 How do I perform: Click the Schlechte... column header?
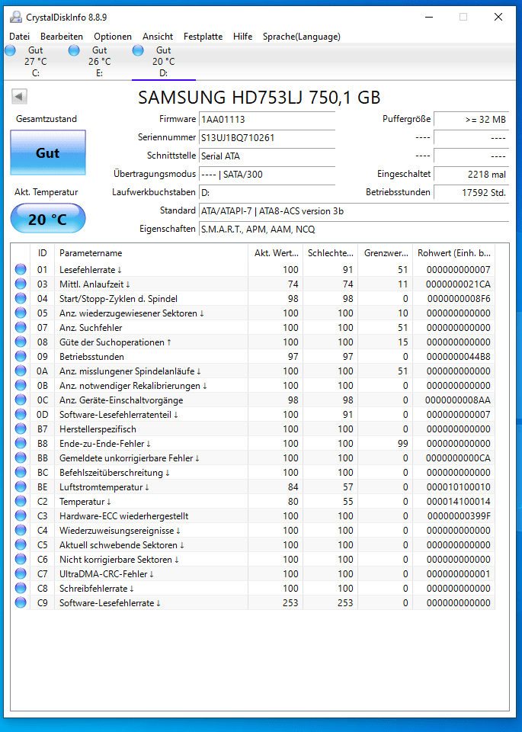coord(330,253)
